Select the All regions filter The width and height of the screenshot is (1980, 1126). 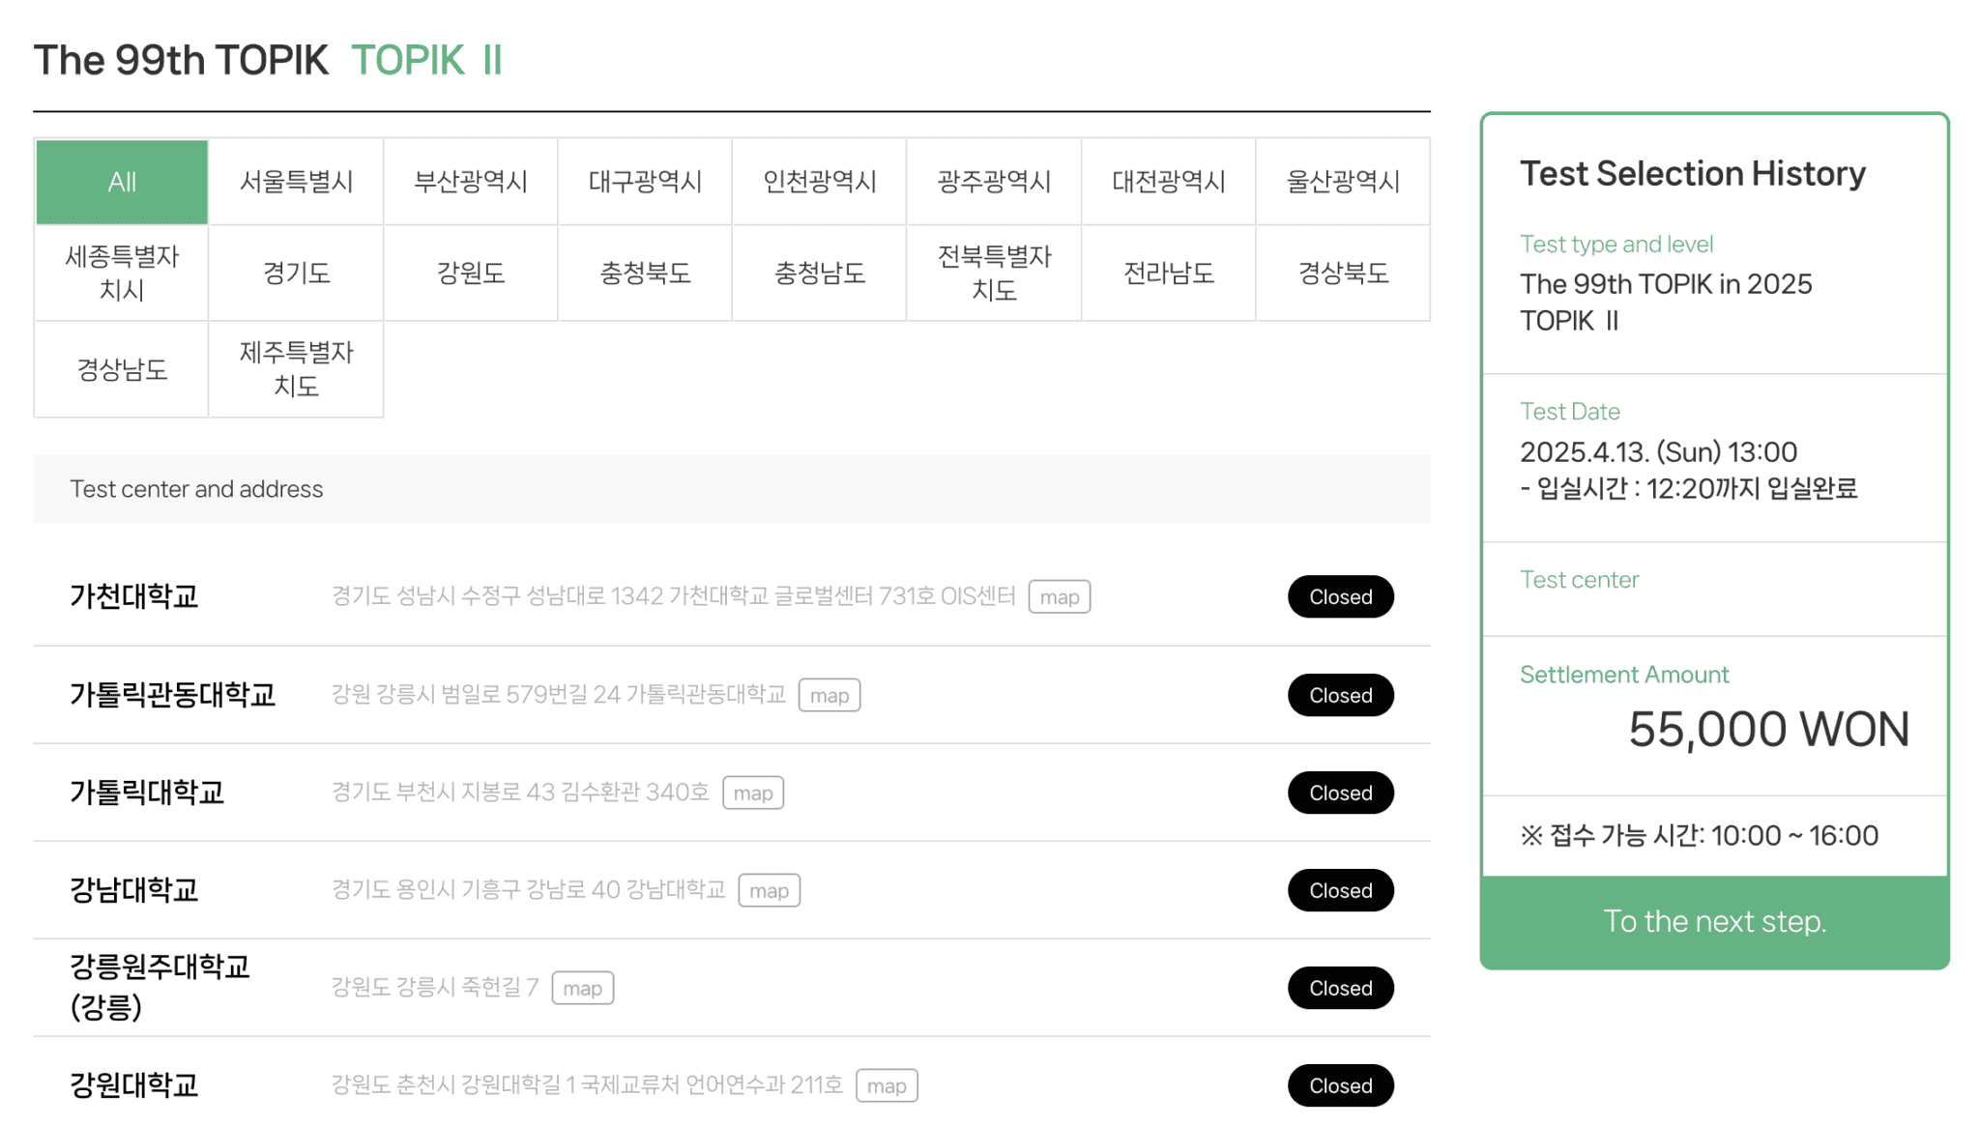[121, 182]
